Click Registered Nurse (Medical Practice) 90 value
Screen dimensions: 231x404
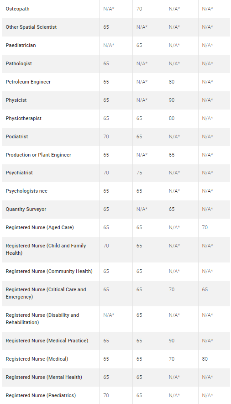pos(172,341)
